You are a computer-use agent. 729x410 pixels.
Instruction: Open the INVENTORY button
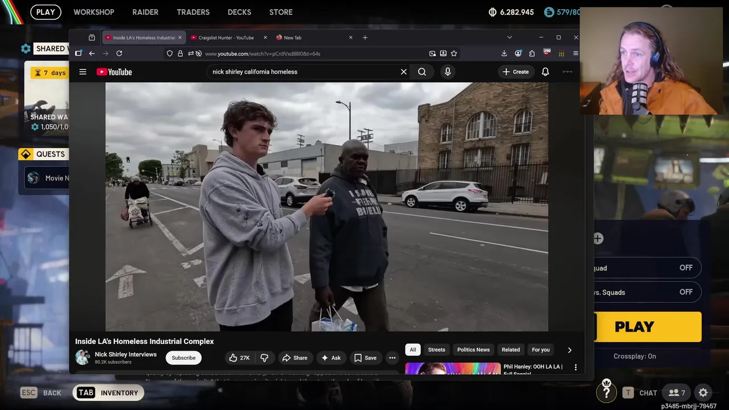click(x=108, y=392)
